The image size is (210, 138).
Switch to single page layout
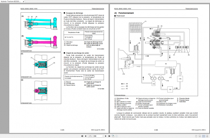pyautogui.click(x=196, y=136)
